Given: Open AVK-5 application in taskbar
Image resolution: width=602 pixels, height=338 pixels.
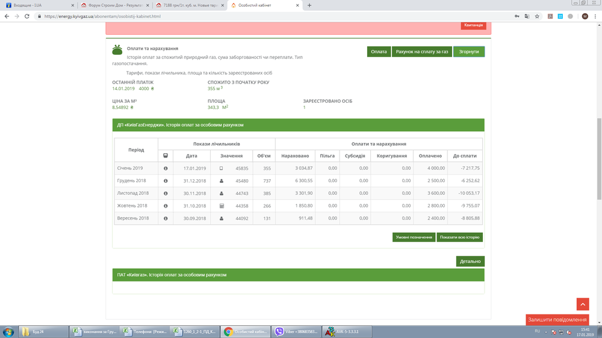Looking at the screenshot, I should [347, 332].
